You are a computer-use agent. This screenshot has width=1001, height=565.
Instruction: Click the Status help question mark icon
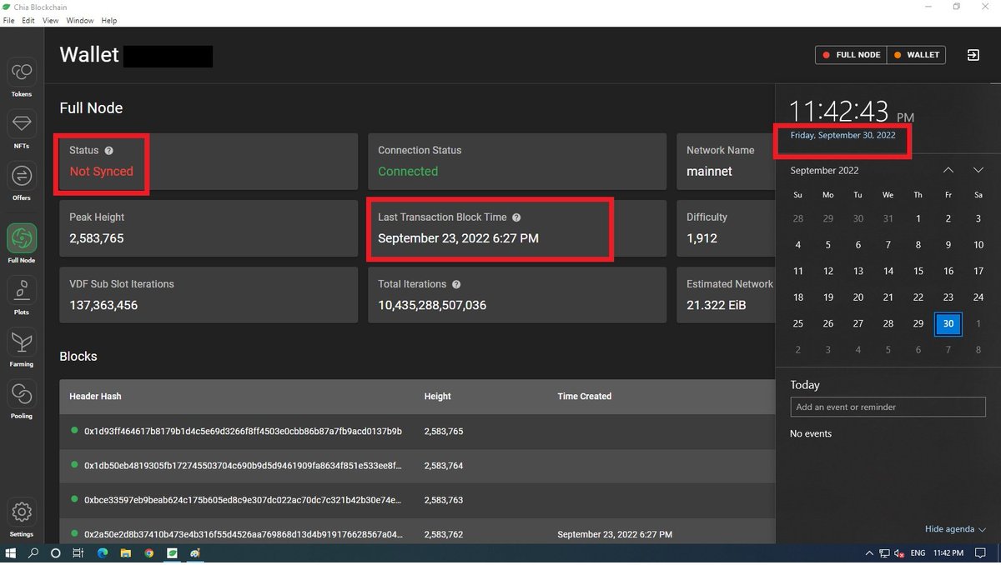tap(108, 151)
